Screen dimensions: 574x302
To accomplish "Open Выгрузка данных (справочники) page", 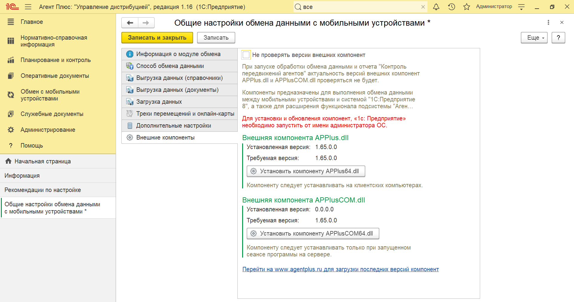I will (179, 78).
